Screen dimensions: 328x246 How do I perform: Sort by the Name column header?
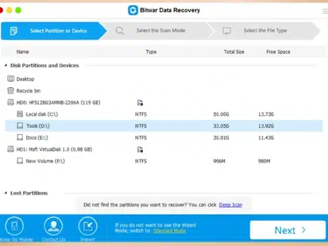coord(23,52)
